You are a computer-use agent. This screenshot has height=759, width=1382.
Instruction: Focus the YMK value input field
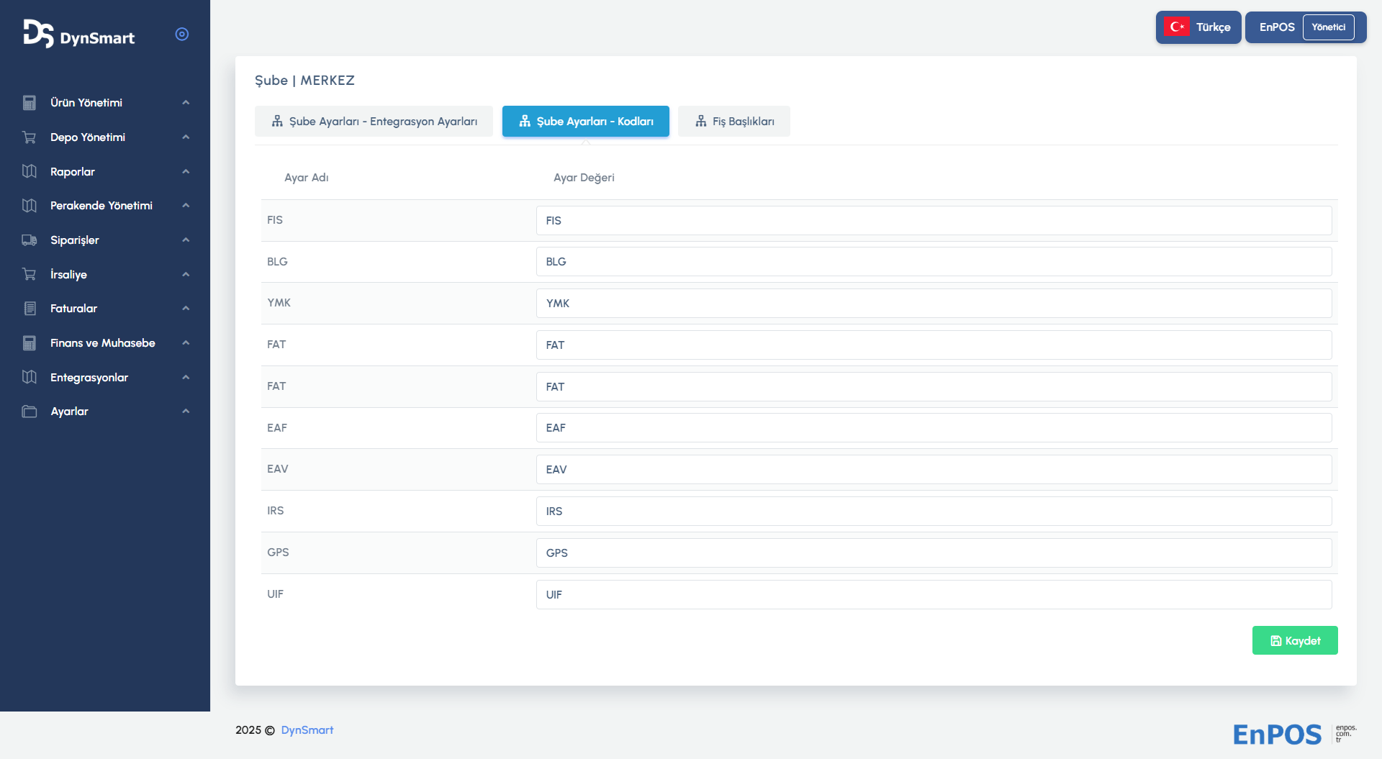click(x=934, y=304)
